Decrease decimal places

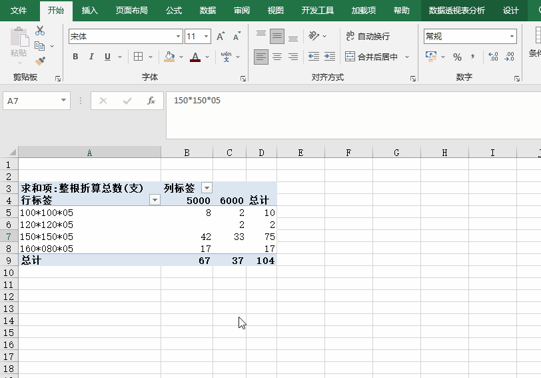pos(509,57)
